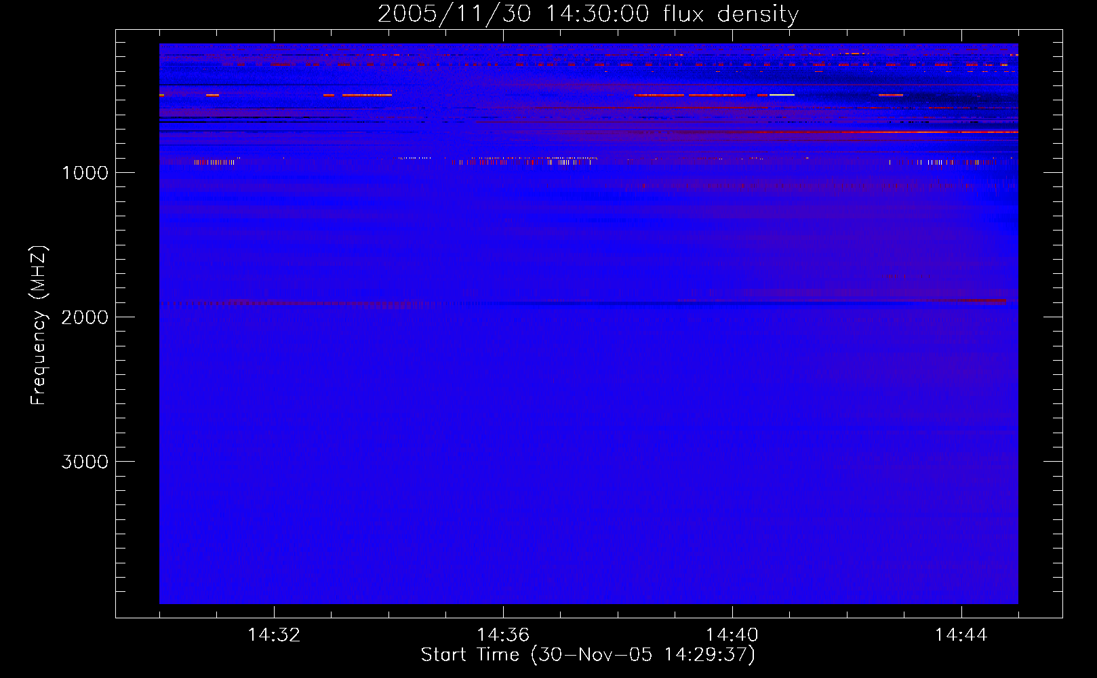
Task: Click the 14:44 time tick label
Action: 961,635
